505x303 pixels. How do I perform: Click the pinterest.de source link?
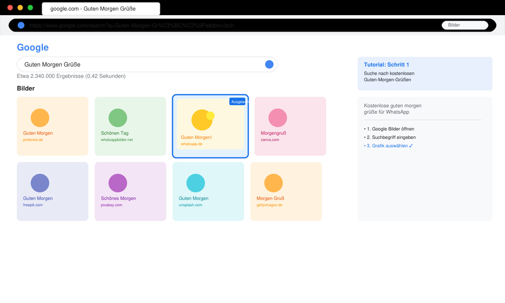click(x=33, y=140)
